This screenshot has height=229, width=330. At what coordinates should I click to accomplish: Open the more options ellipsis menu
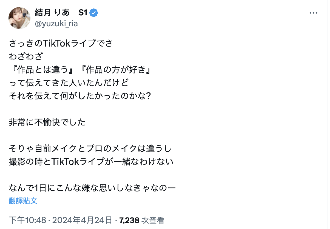click(x=313, y=13)
